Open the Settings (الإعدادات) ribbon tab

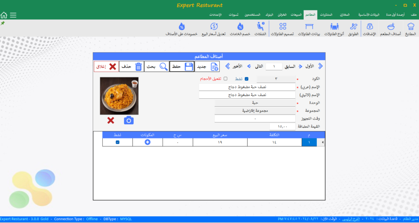tap(215, 15)
